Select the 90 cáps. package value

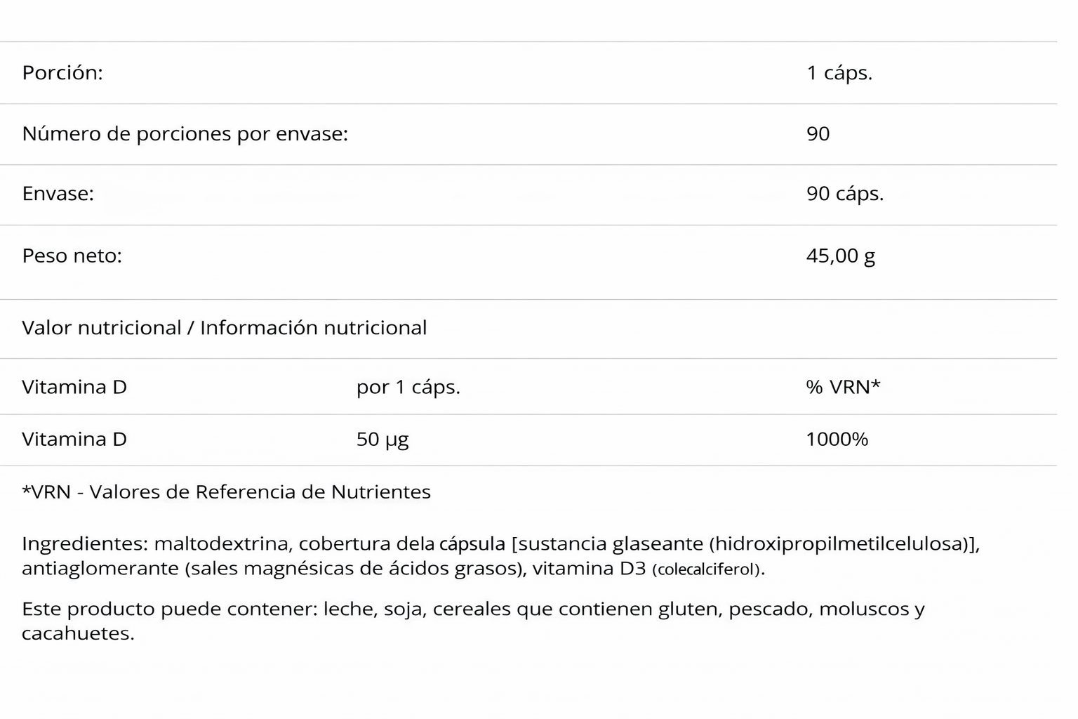pos(844,194)
